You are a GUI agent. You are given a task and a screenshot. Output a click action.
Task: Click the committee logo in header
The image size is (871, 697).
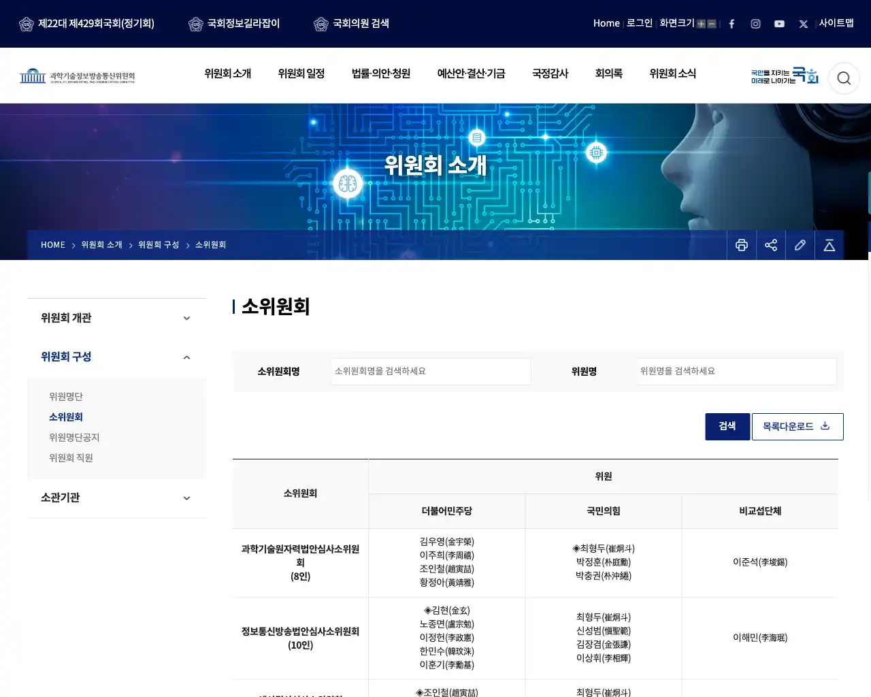[77, 76]
